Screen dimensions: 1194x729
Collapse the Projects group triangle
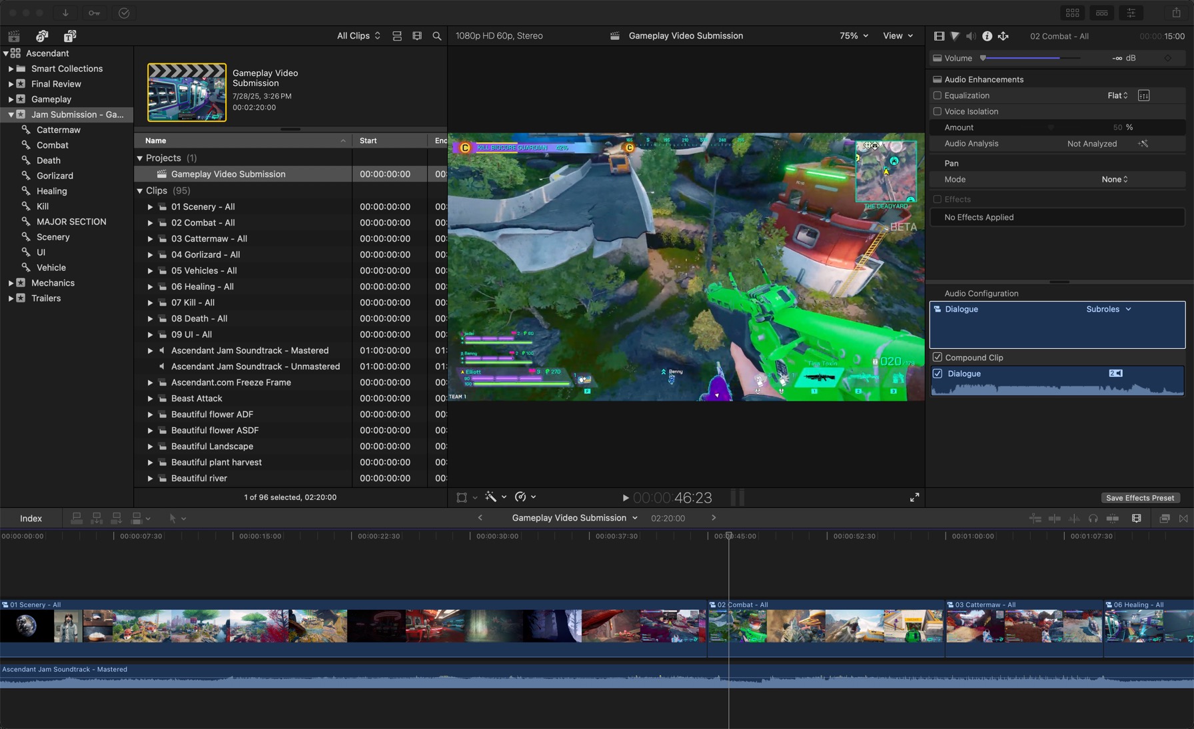tap(140, 158)
